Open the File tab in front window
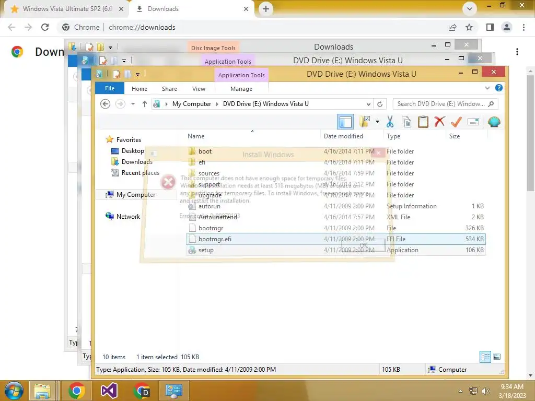The image size is (535, 401). (x=110, y=88)
